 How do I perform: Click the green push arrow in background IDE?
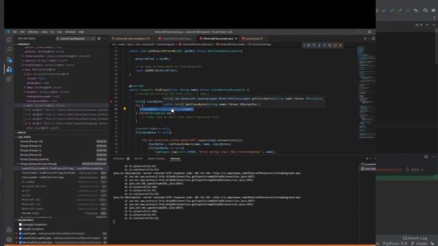[x=400, y=10]
